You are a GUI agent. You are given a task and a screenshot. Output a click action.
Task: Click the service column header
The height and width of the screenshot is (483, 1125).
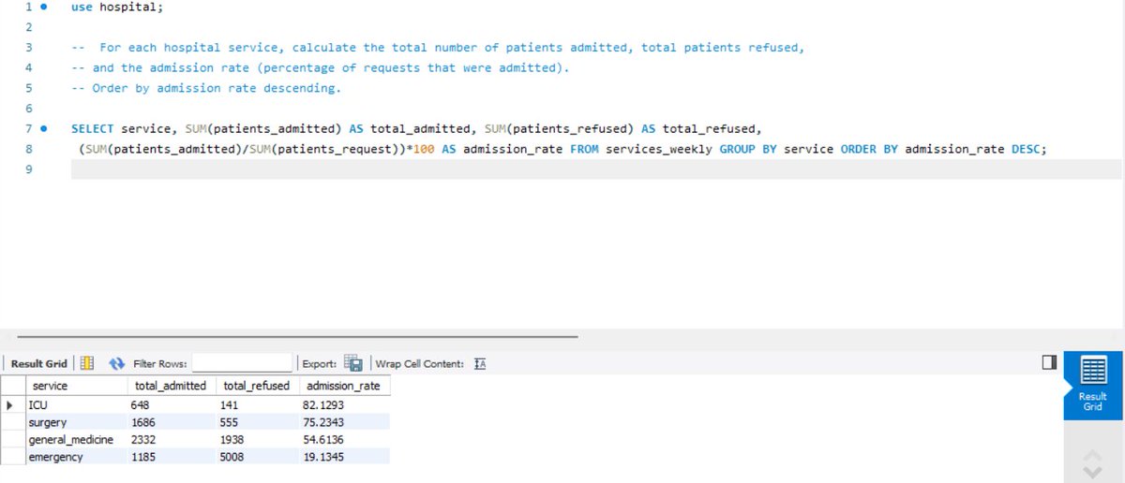point(76,386)
